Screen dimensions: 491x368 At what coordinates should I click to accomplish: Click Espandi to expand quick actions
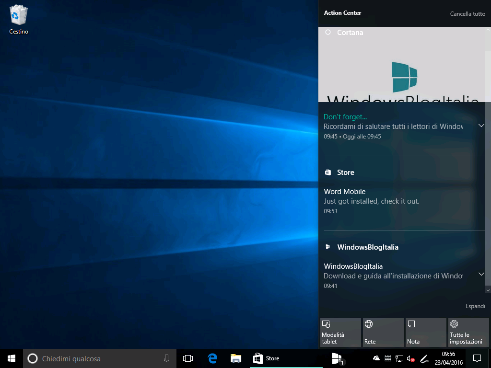pos(475,306)
